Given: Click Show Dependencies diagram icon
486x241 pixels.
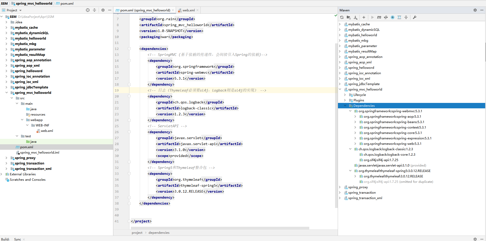Looking at the screenshot, I should tap(399, 17).
